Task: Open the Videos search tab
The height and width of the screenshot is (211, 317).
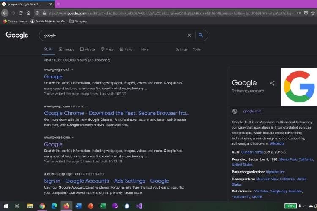Action: tap(87, 49)
